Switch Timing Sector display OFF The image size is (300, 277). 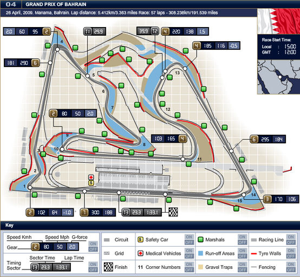[93, 270]
